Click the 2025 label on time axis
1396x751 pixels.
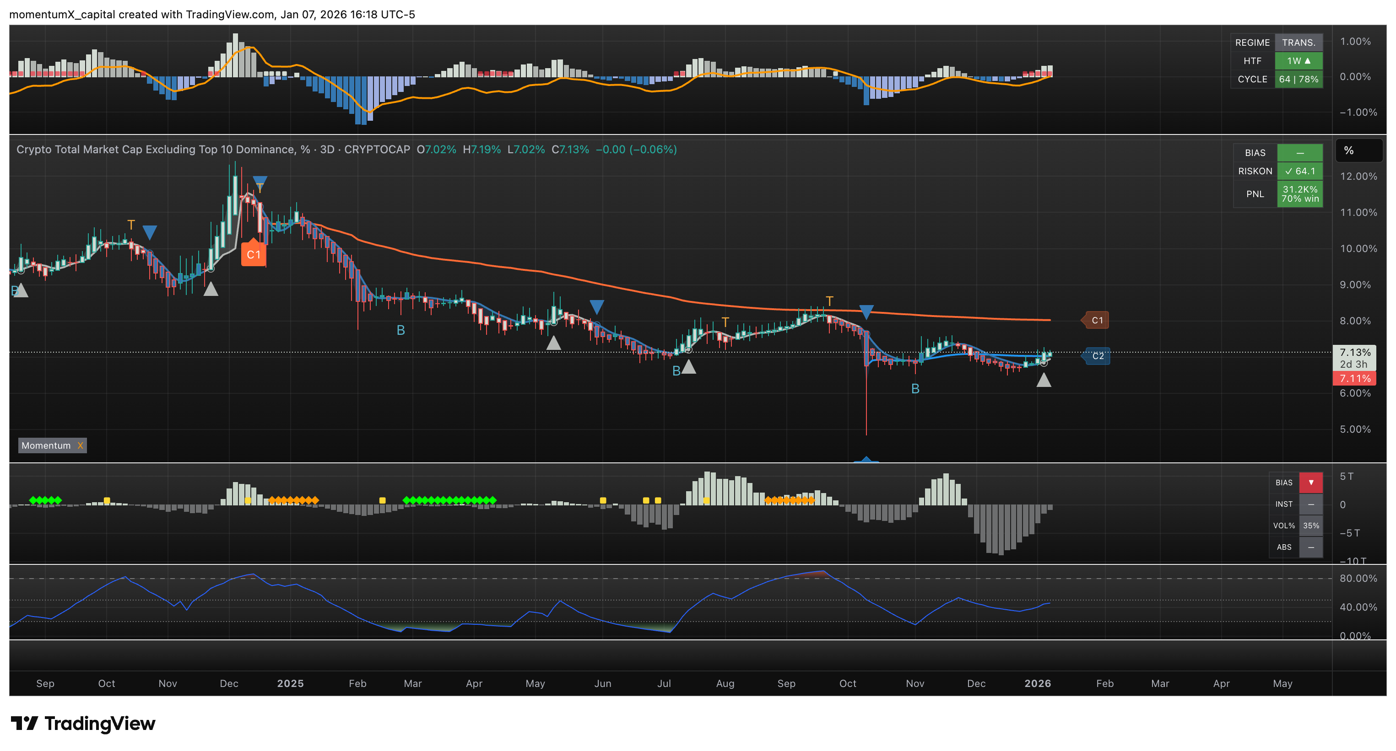click(x=290, y=683)
